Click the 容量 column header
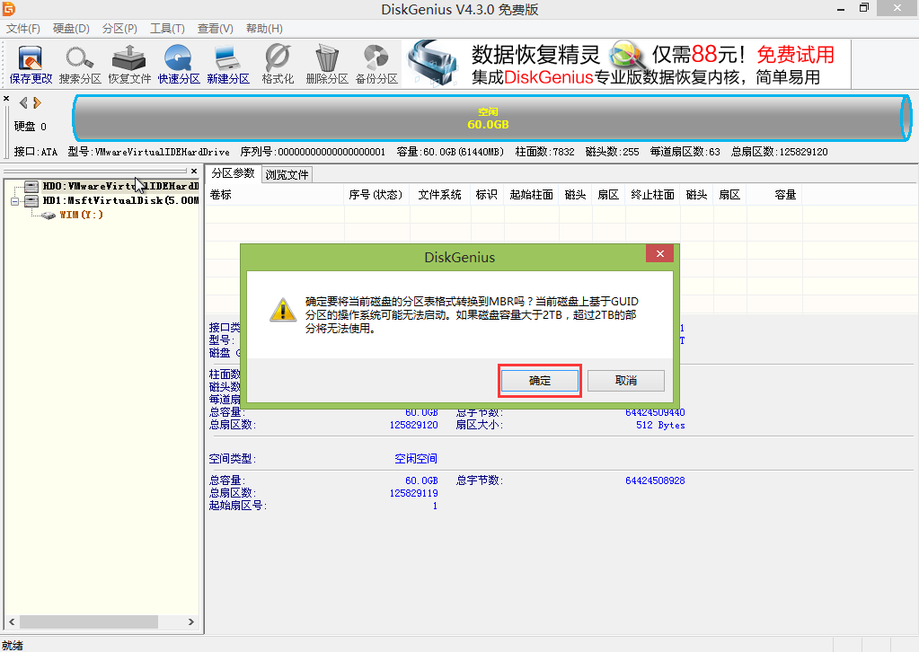The height and width of the screenshot is (652, 919). 774,195
